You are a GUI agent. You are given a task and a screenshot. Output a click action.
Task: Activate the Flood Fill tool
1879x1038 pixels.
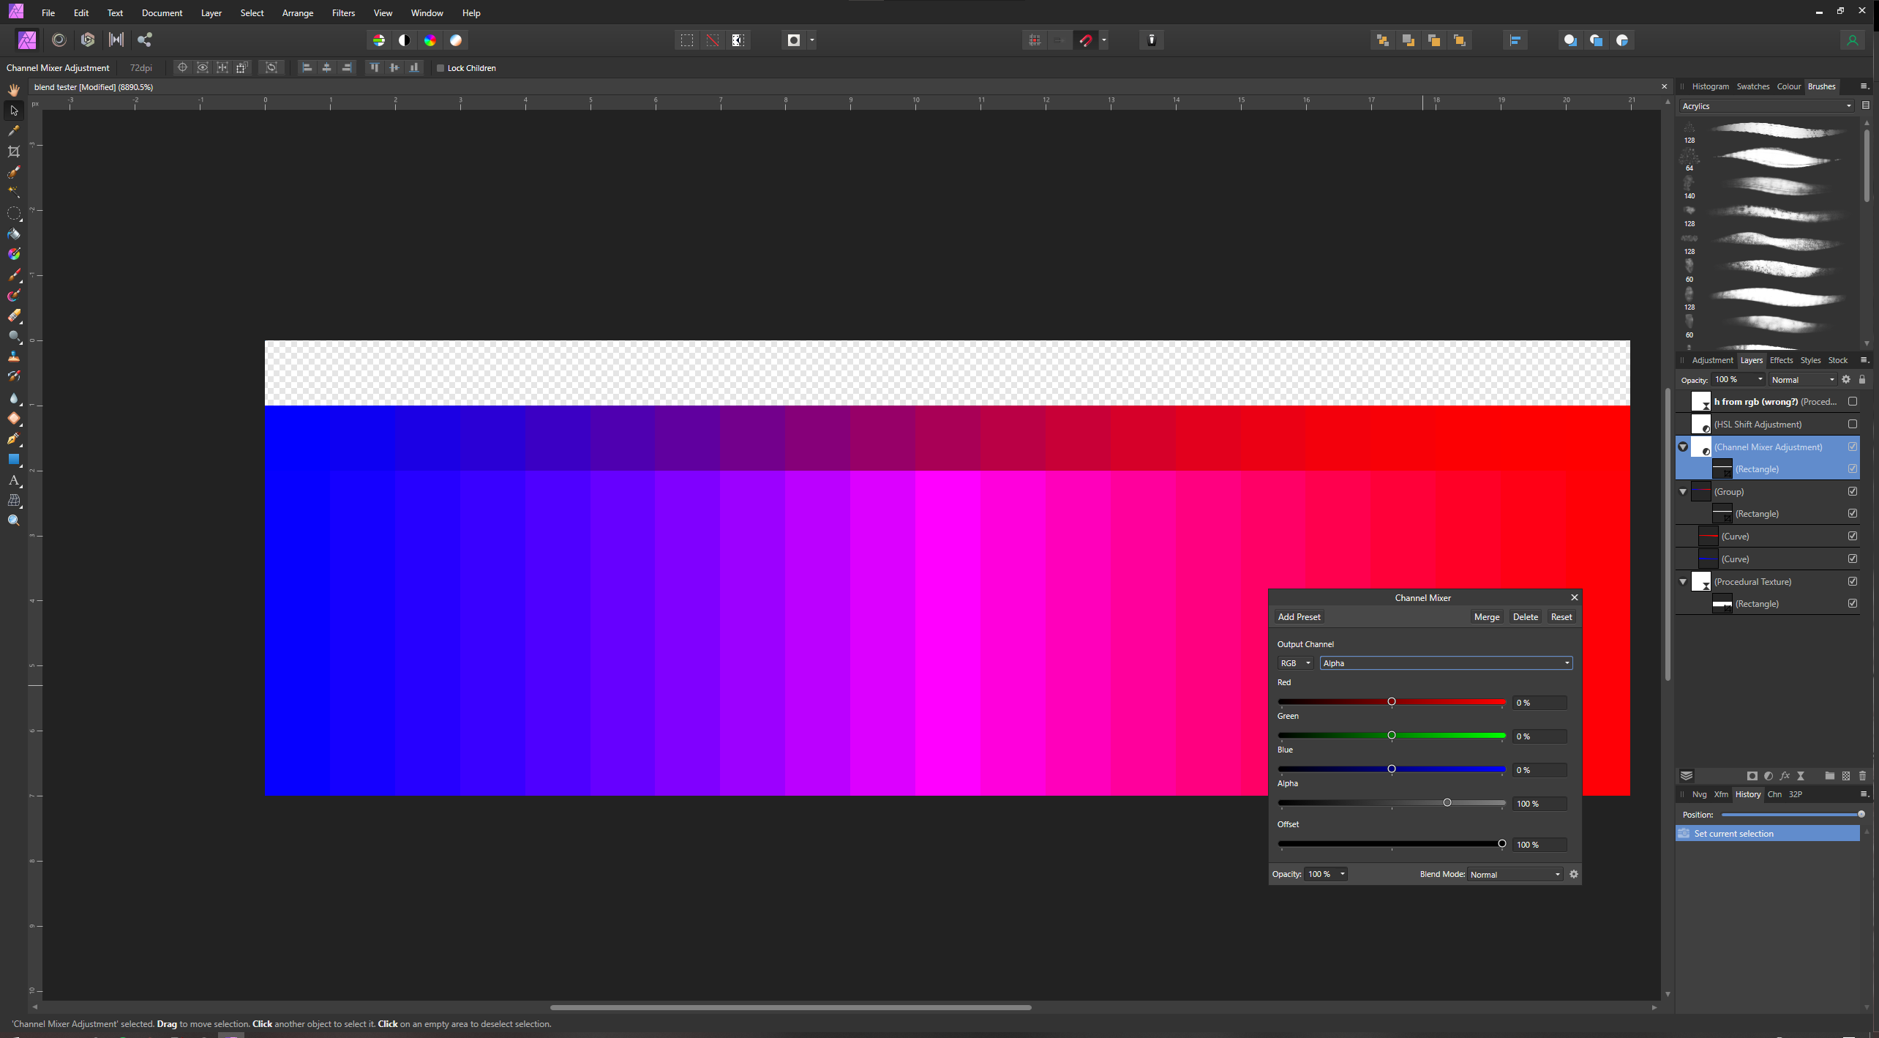click(x=13, y=233)
